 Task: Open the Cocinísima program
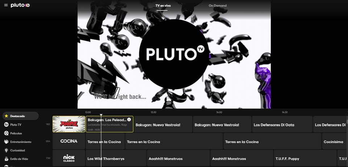click(335, 141)
